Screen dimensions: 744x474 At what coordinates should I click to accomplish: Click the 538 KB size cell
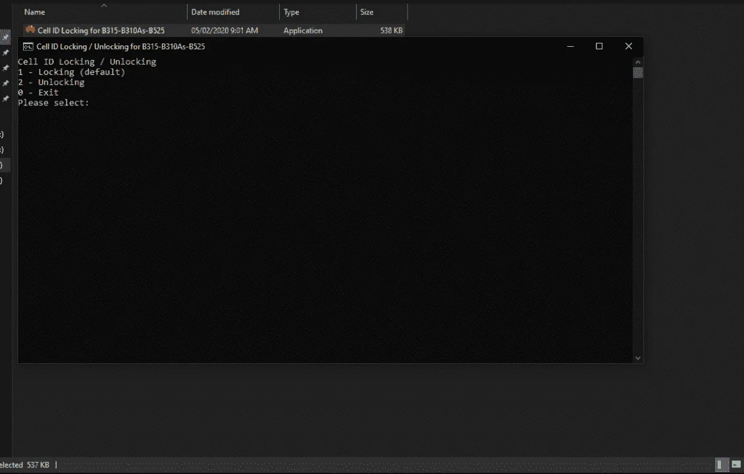coord(391,30)
